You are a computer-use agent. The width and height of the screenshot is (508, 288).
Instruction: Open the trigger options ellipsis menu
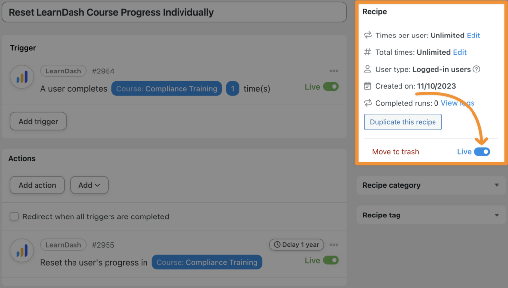334,71
